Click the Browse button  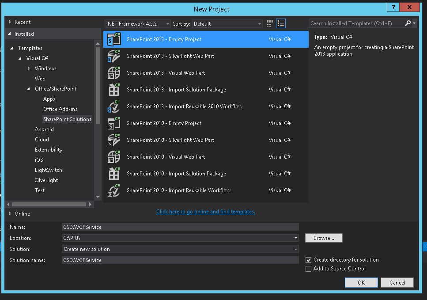point(324,238)
